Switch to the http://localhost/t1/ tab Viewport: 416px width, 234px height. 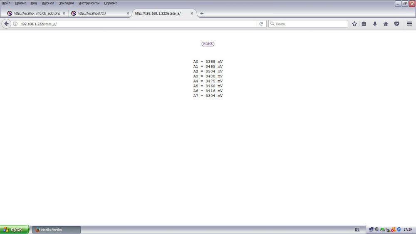(x=100, y=13)
